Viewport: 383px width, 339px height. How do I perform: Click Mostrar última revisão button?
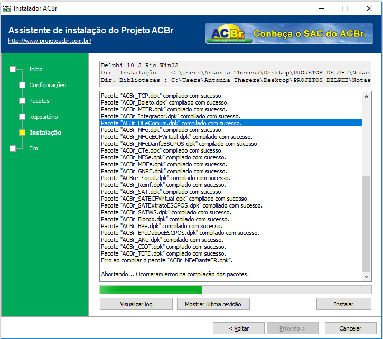[213, 304]
